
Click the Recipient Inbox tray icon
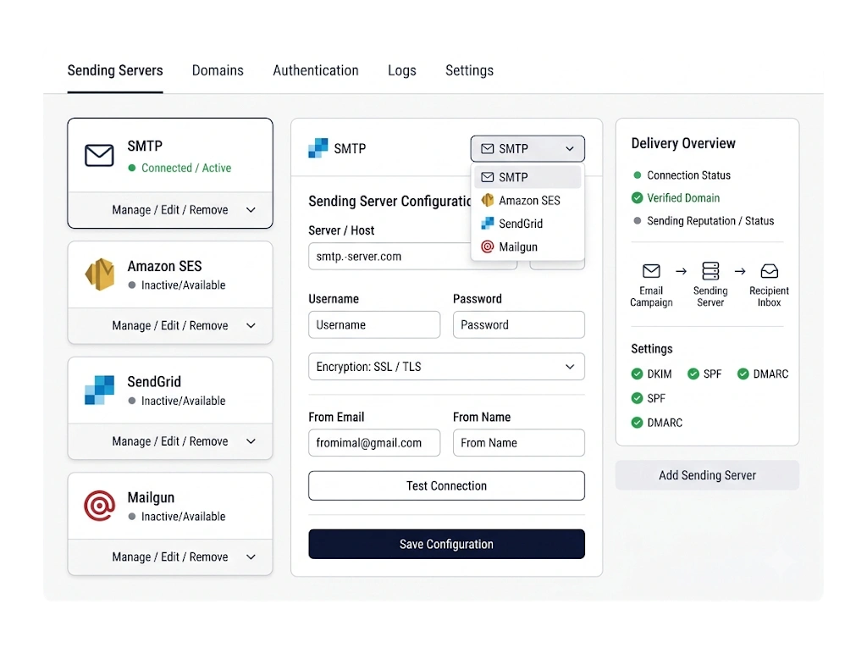(769, 271)
